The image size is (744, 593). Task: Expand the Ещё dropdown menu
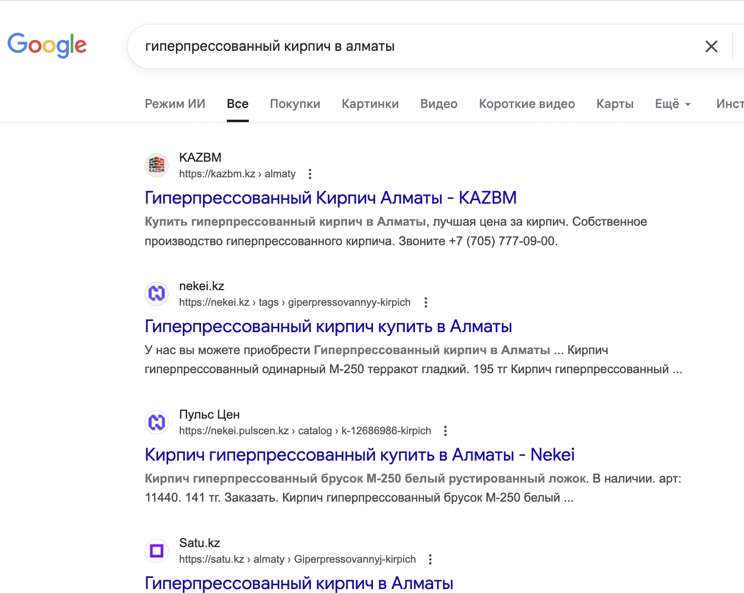pyautogui.click(x=673, y=104)
